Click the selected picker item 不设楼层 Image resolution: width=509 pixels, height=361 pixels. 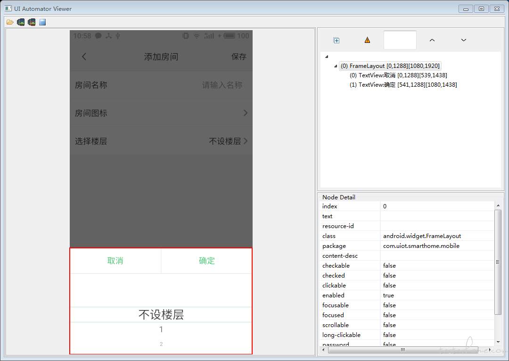[x=161, y=314]
